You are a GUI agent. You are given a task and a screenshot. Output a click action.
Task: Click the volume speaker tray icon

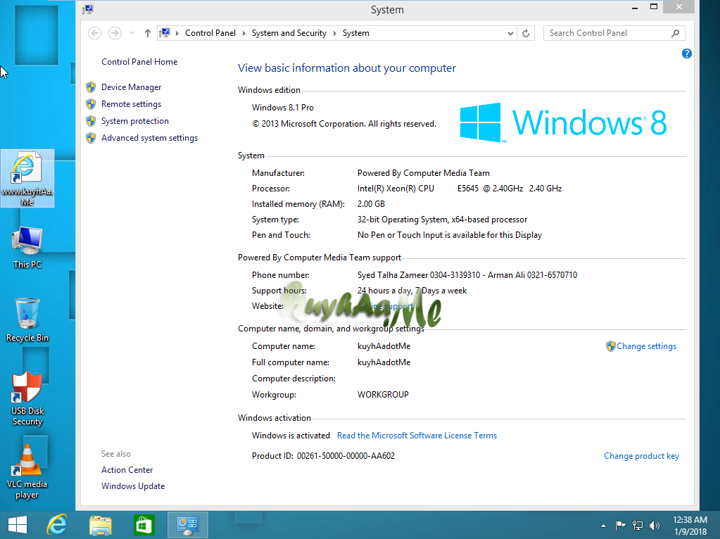click(655, 525)
